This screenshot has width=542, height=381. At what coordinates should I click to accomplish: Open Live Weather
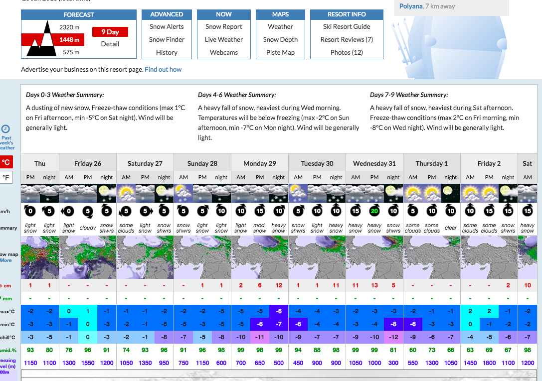(224, 40)
